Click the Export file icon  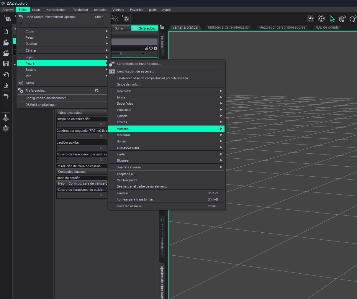point(6,85)
